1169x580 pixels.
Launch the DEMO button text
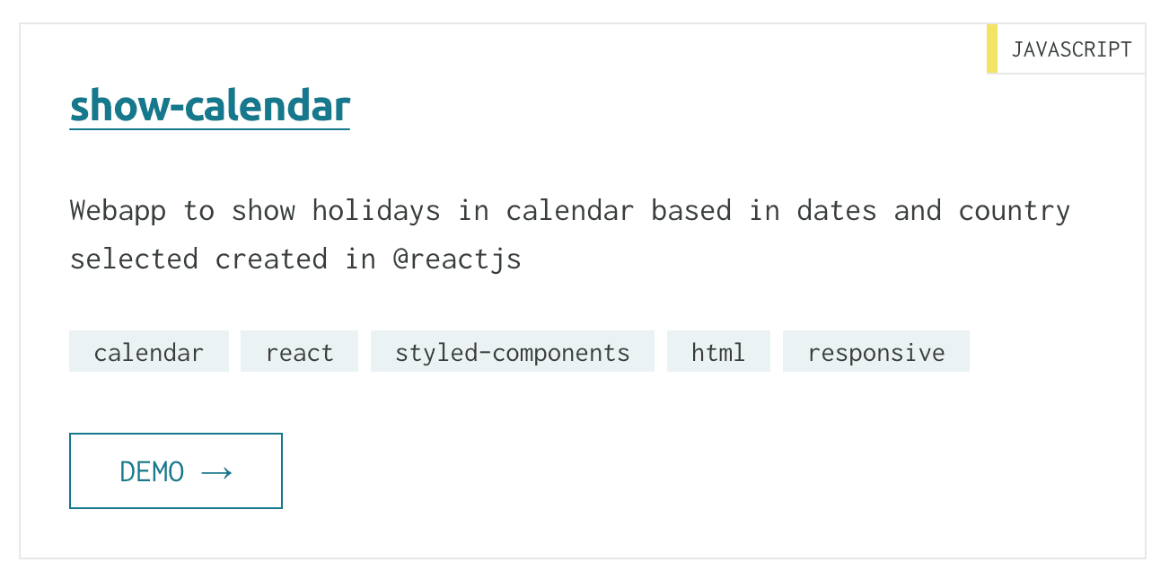click(152, 471)
